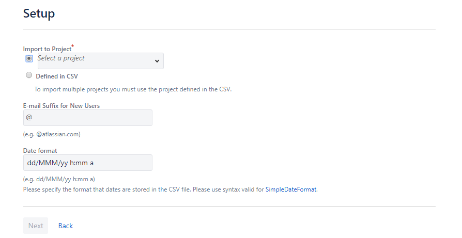Click the @atlassian.com example hint text
Screen dimensions: 462x238
pyautogui.click(x=52, y=134)
